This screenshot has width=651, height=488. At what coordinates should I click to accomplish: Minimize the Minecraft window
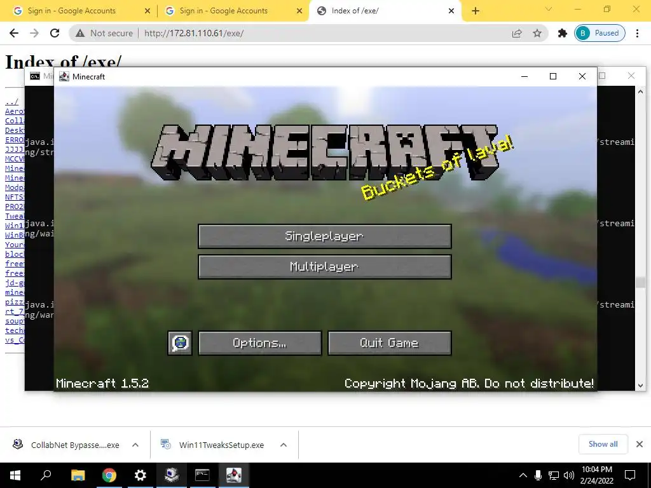[524, 76]
